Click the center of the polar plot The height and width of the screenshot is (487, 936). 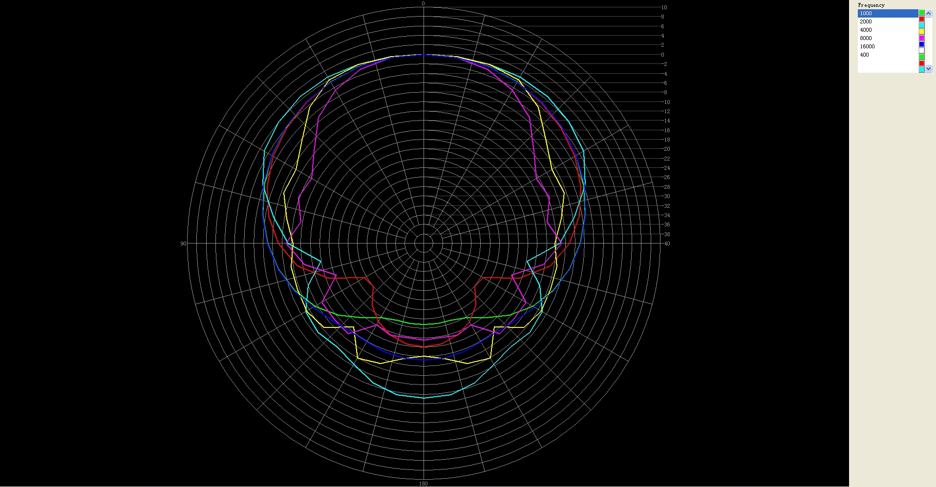[424, 243]
